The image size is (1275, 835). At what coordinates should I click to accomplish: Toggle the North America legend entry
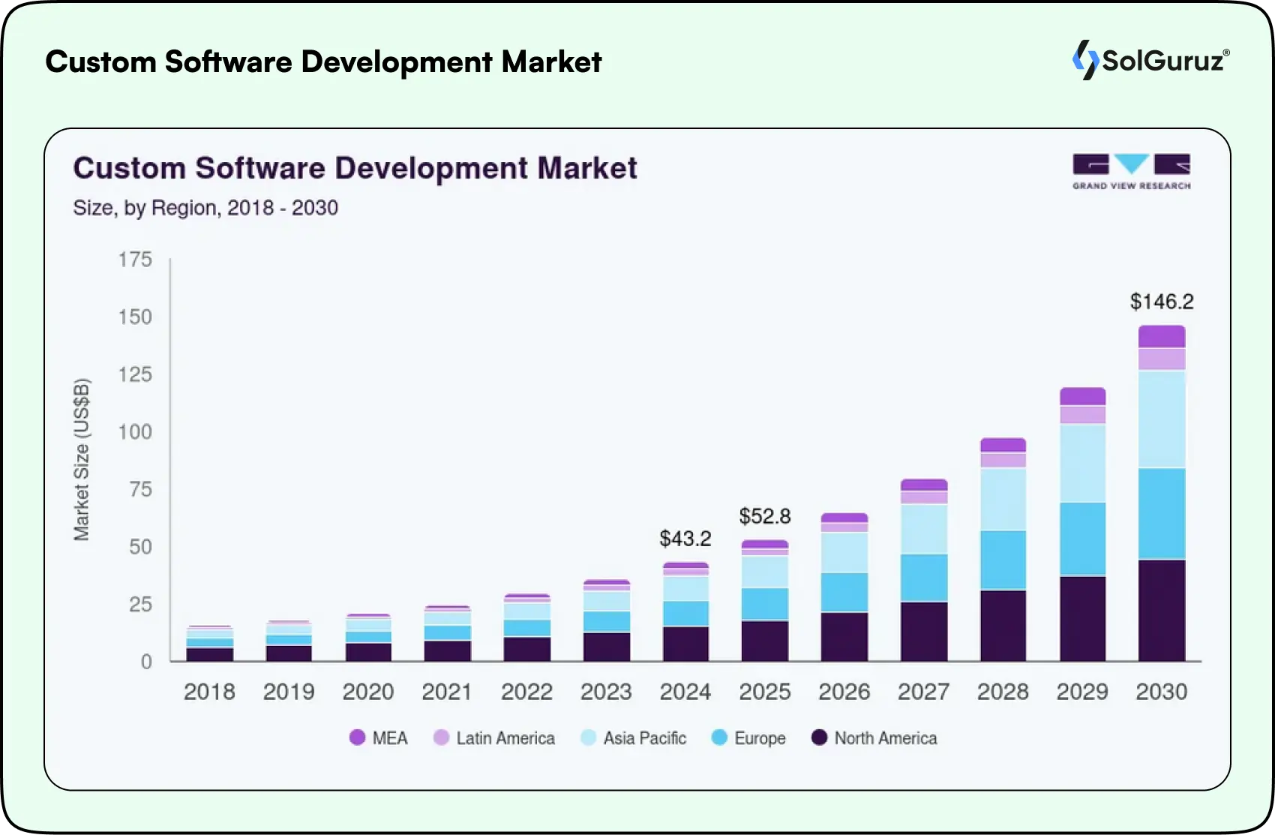click(875, 738)
